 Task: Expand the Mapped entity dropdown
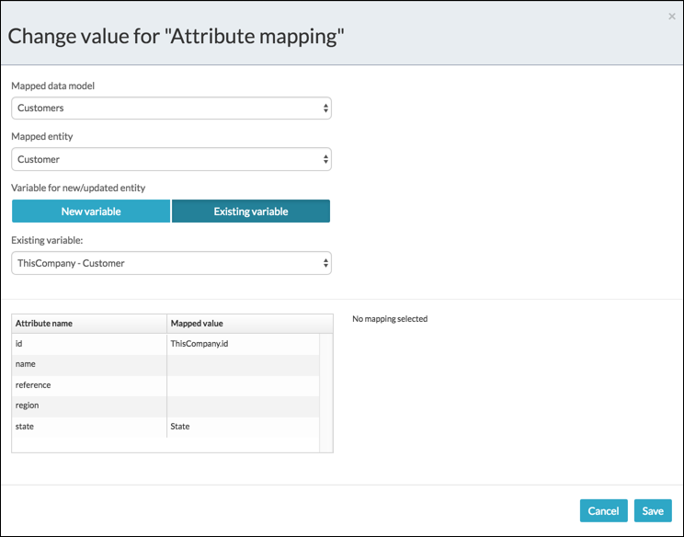coord(171,160)
